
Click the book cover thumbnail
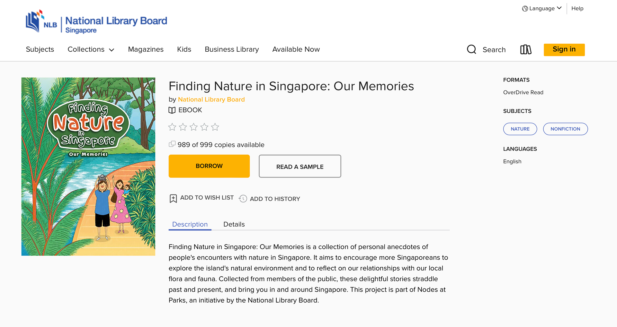click(x=88, y=167)
